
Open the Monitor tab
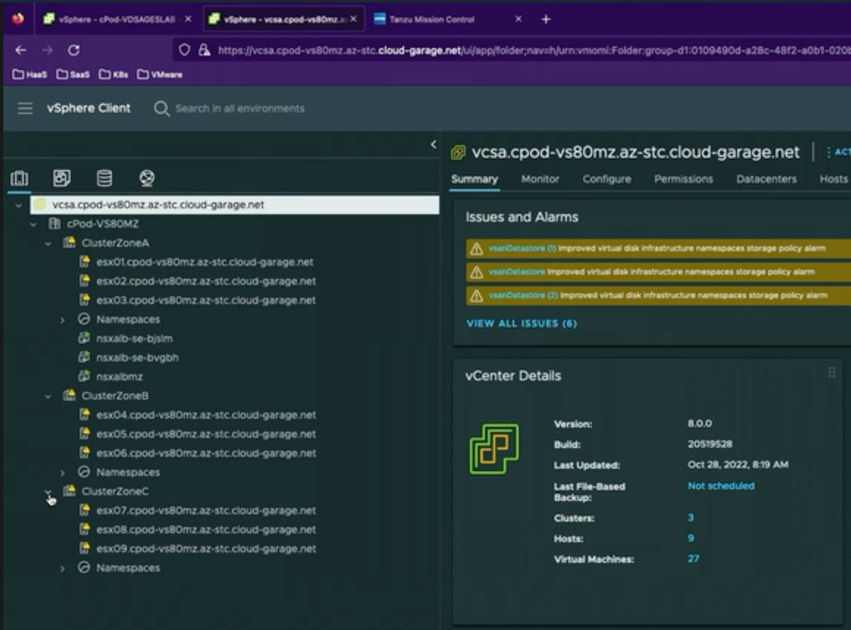click(540, 179)
